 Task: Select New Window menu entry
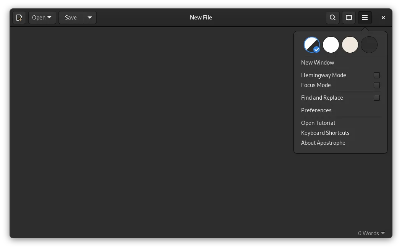318,63
